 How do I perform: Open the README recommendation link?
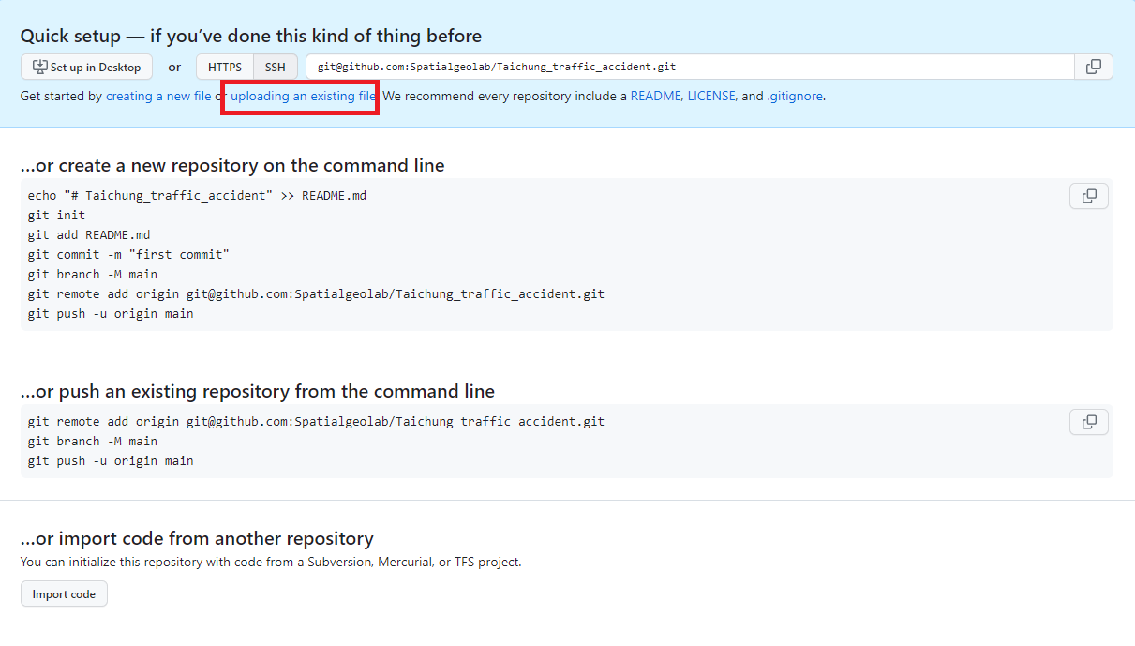655,96
